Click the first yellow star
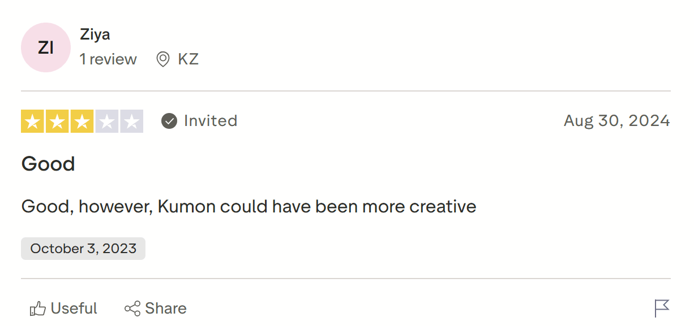This screenshot has height=326, width=694. (x=32, y=121)
